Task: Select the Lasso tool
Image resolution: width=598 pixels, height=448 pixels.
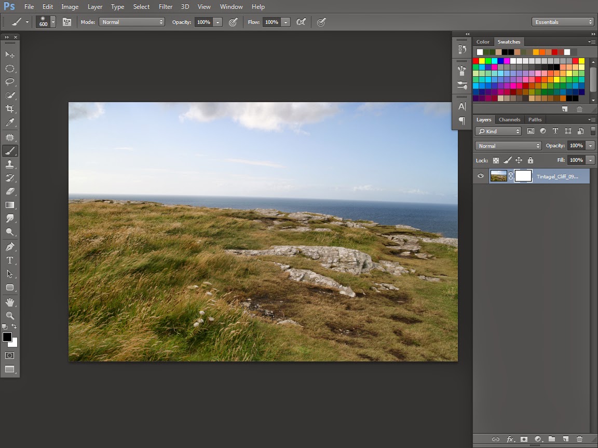Action: click(x=9, y=82)
